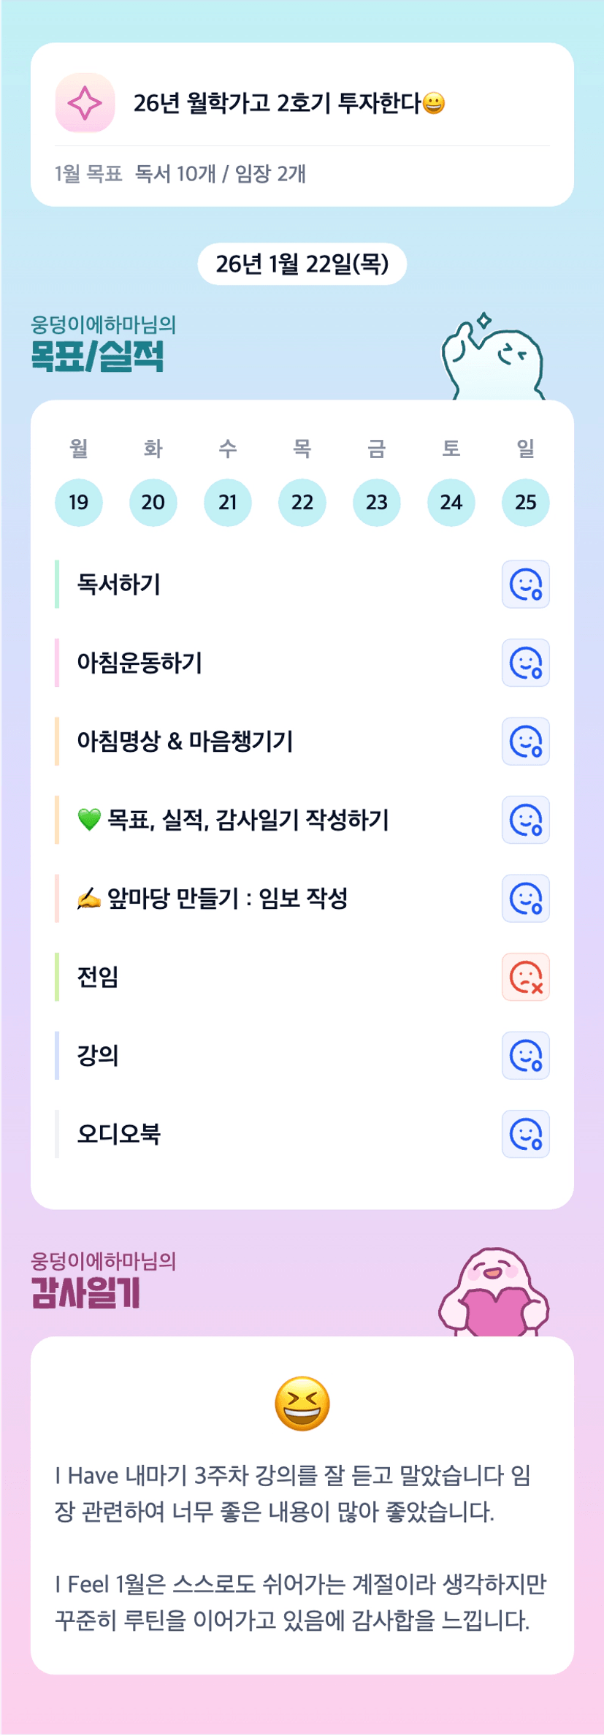The height and width of the screenshot is (1736, 604).
Task: Toggle status face for 아침운동하기
Action: [525, 663]
